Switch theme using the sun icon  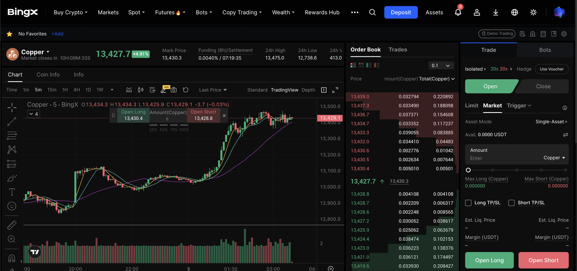point(533,13)
